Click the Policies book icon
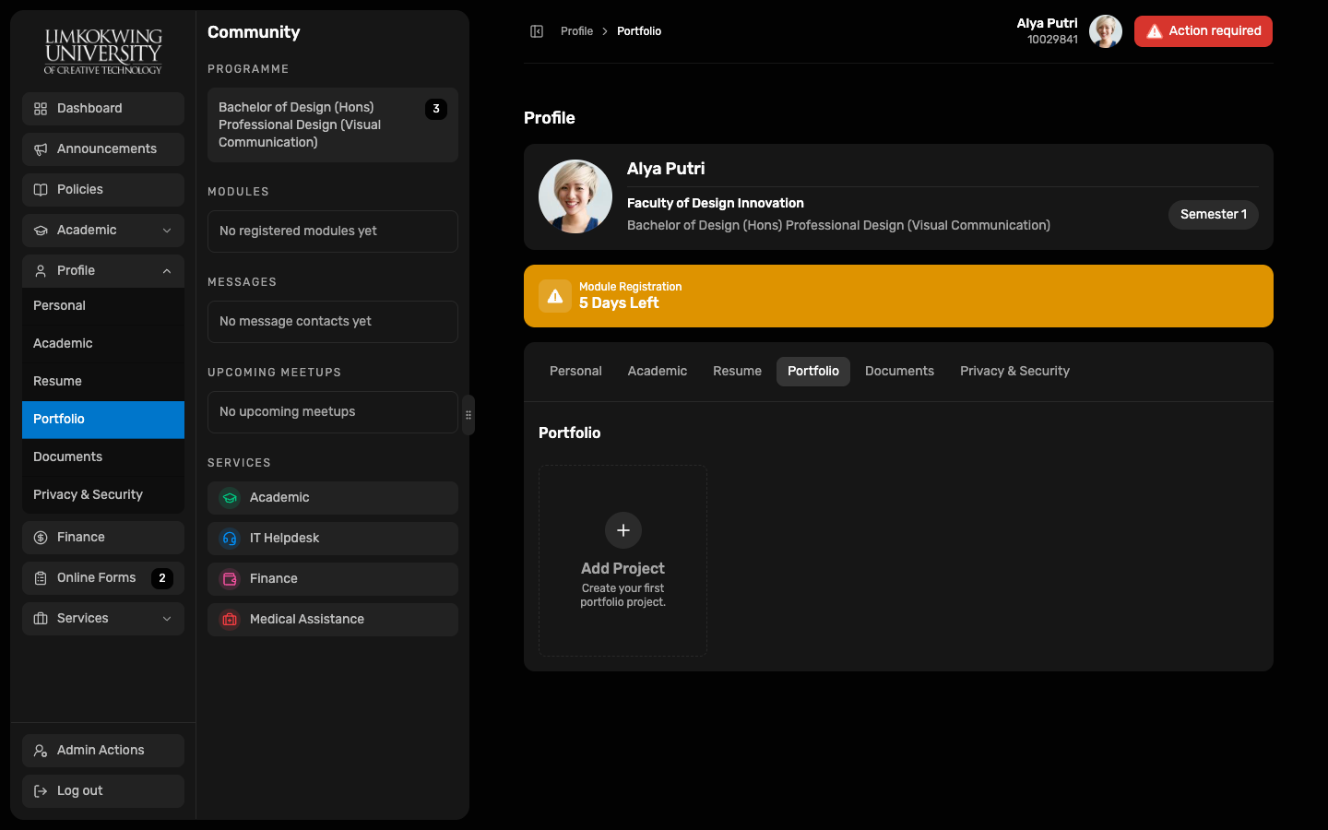The image size is (1328, 830). point(41,190)
